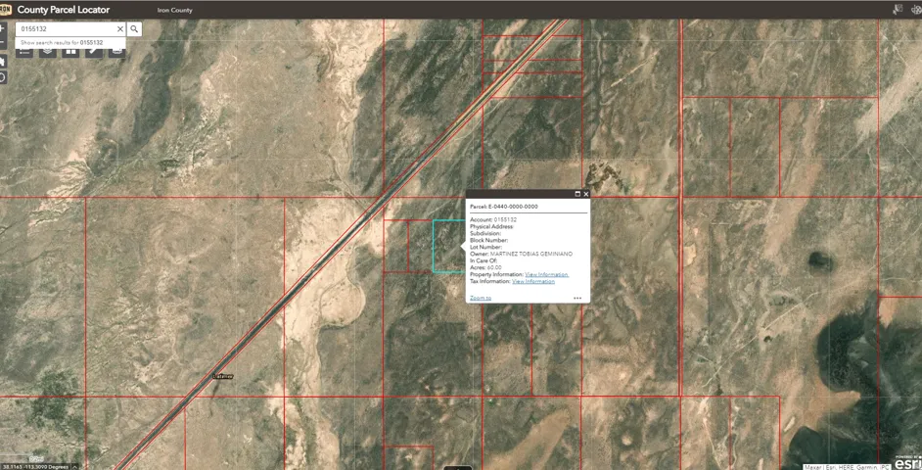Open the Layers stack widget
The image size is (922, 470).
tap(48, 52)
